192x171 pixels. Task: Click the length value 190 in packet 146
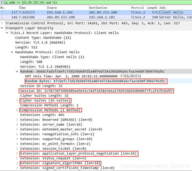pyautogui.click(x=155, y=17)
